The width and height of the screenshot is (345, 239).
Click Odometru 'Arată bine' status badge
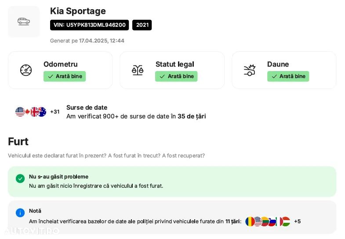coord(65,76)
